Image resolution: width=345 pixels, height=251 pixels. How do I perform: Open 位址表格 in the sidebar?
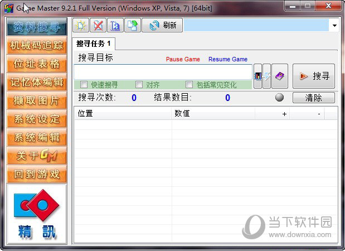click(x=36, y=64)
